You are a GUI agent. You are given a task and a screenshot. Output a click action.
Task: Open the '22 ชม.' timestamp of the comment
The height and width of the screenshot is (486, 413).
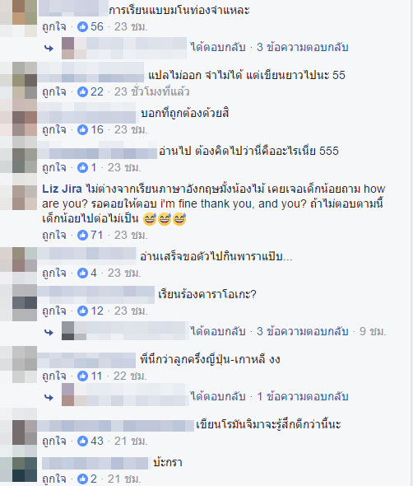pos(130,376)
